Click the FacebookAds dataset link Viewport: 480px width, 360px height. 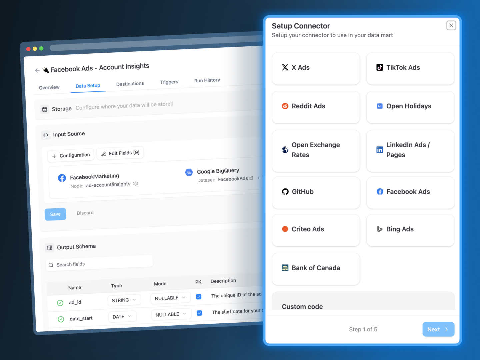pos(233,179)
